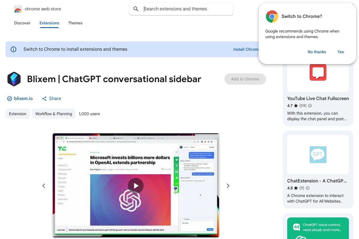Click the search magnifier icon
This screenshot has height=239, width=359.
click(x=136, y=9)
